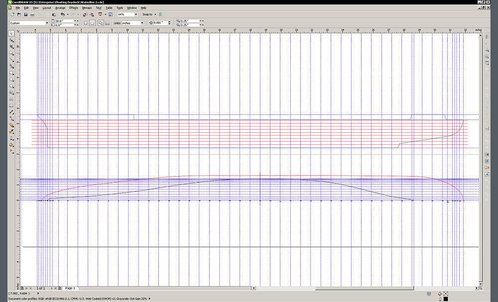Open the zoom level dropdown showing 64%
This screenshot has height=302, width=498.
click(135, 14)
